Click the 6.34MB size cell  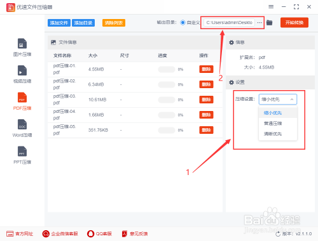[96, 84]
